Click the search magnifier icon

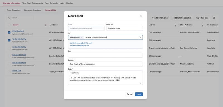pyautogui.click(x=9, y=18)
